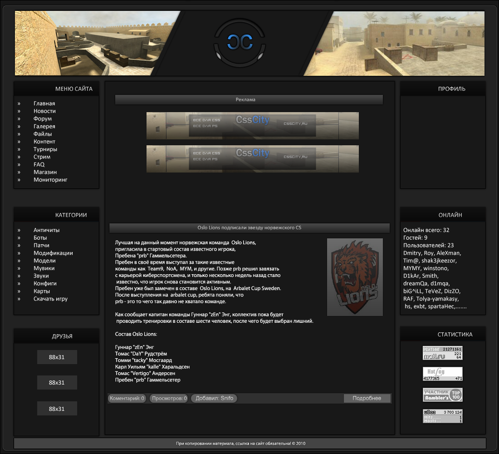Open Контент in site menu

(44, 142)
